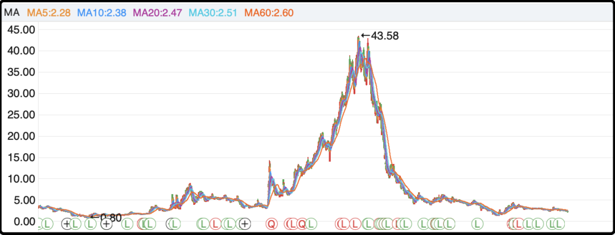Screen dimensions: 615x235
Task: Click the 30.00 y-axis label
Action: coord(20,94)
